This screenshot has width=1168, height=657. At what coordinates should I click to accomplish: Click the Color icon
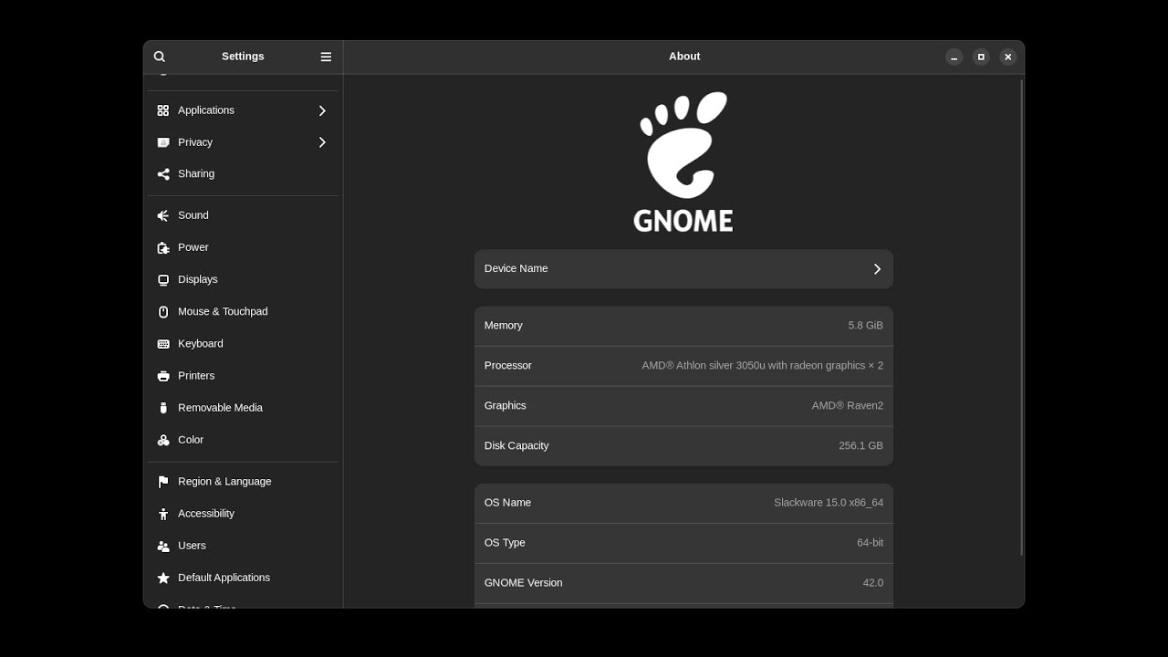[x=163, y=440]
